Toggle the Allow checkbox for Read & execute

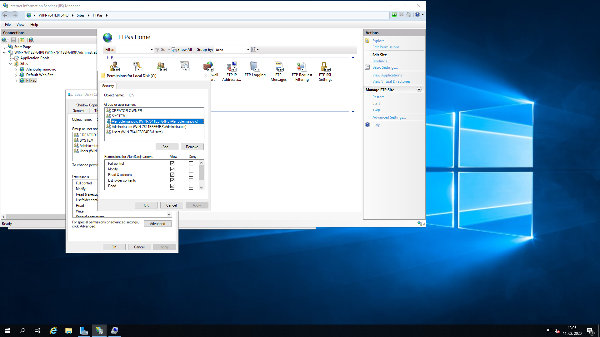[172, 175]
